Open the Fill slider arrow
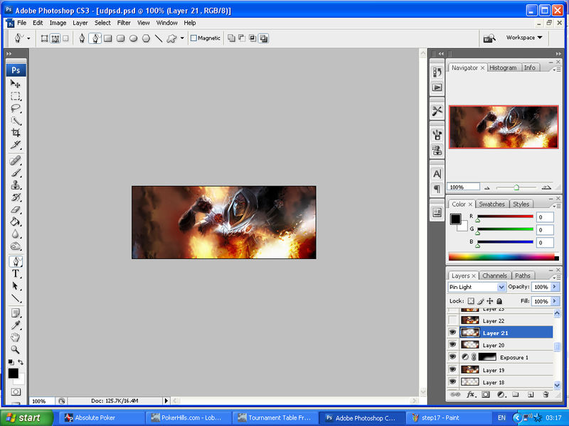 coord(555,301)
